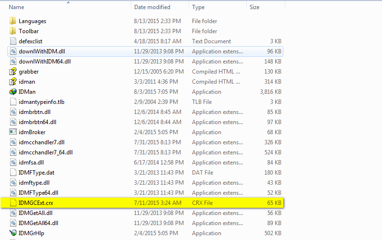Click the 524 KB size value
The height and width of the screenshot is (240, 382).
tap(273, 152)
